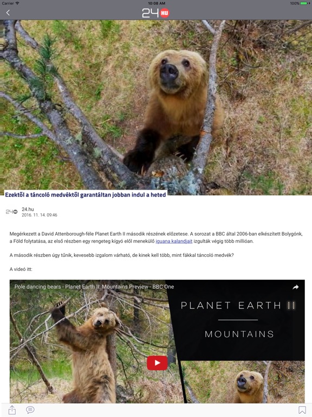Open comments via the speech bubble icon
This screenshot has width=312, height=417.
click(x=30, y=410)
